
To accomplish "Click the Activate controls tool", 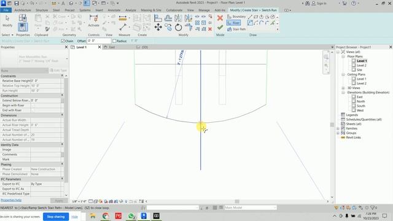I will (94, 21).
